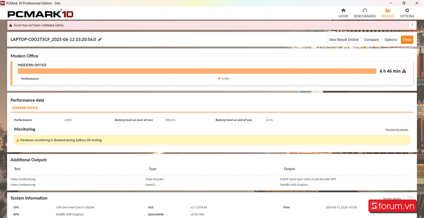Click View Result Online button
424x218 pixels.
(344, 39)
